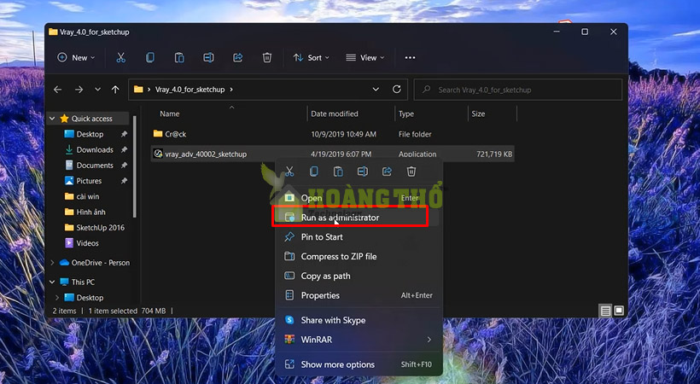
Task: Select Share with Skype
Action: pyautogui.click(x=359, y=320)
